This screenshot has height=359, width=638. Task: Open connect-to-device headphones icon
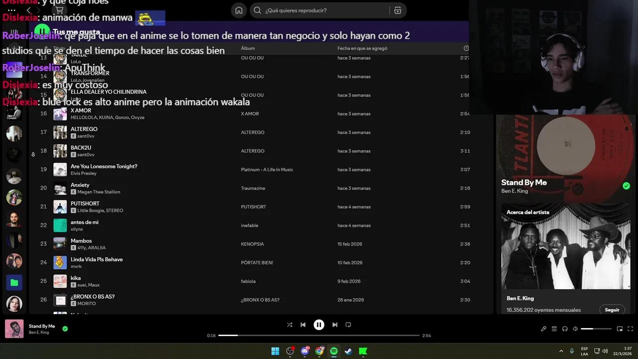(565, 329)
